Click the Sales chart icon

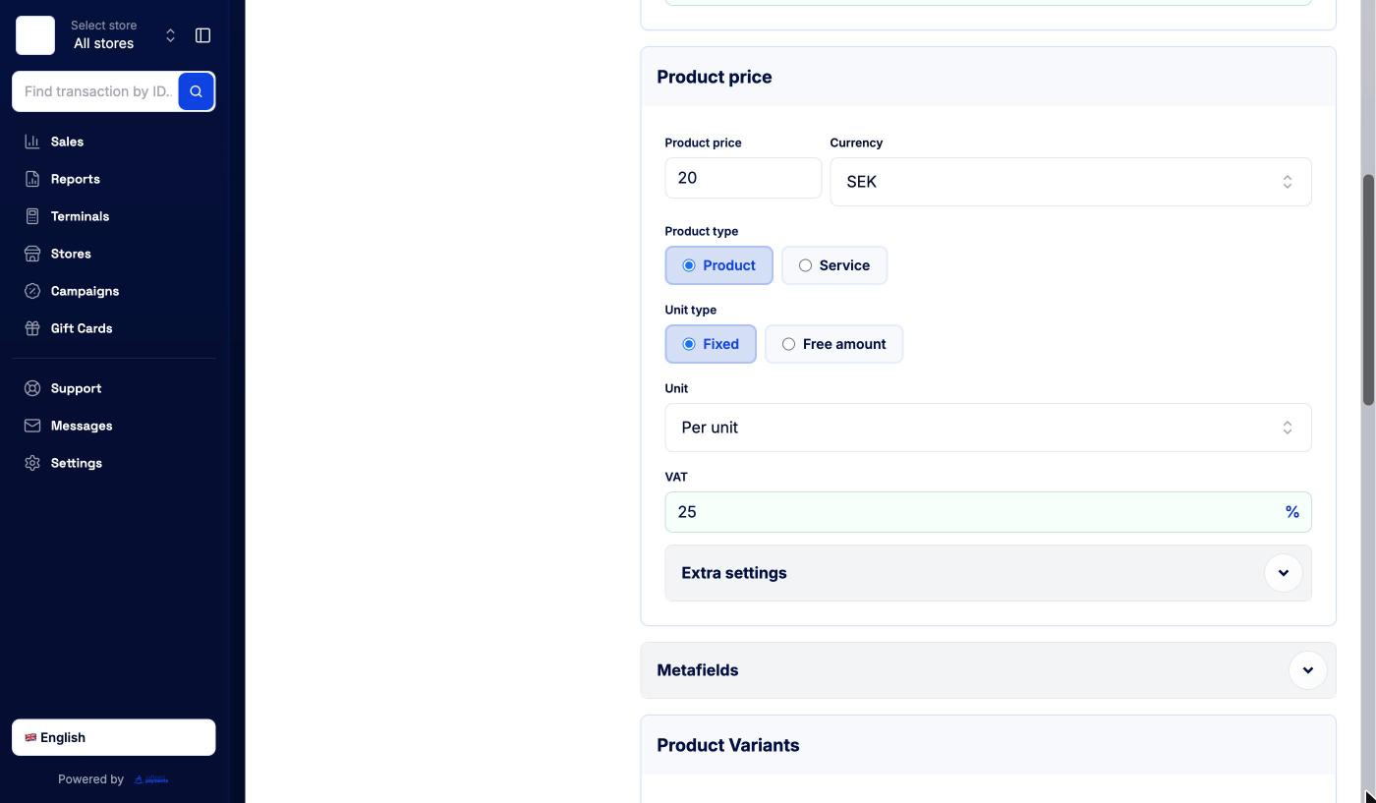pyautogui.click(x=32, y=142)
